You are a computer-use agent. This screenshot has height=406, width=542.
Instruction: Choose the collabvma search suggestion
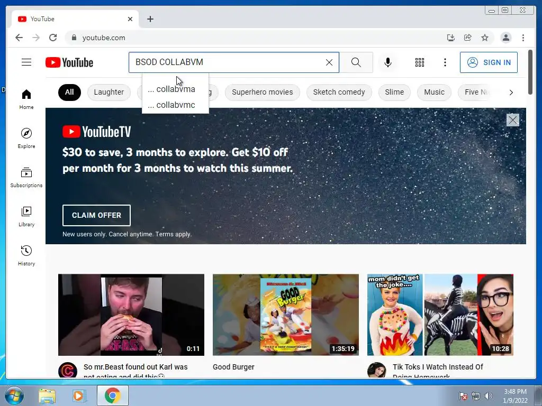tap(175, 89)
